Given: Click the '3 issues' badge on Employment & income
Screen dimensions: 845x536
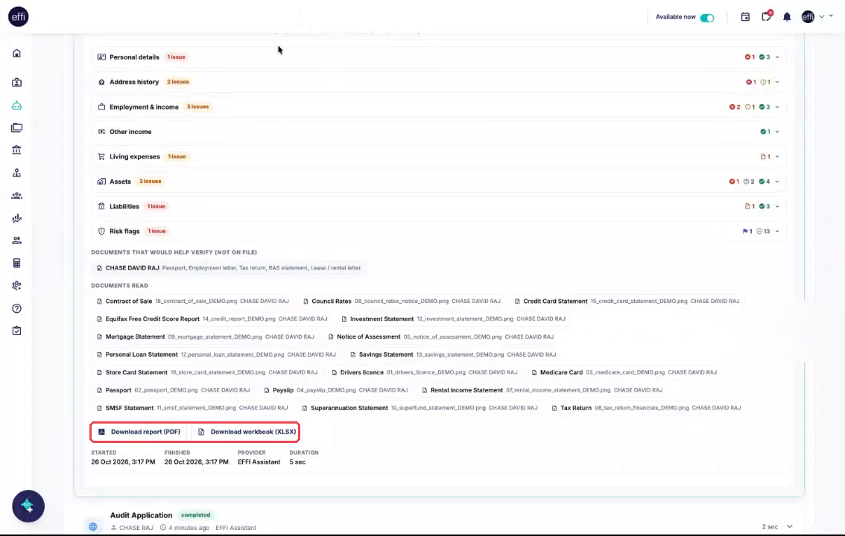Looking at the screenshot, I should click(197, 106).
